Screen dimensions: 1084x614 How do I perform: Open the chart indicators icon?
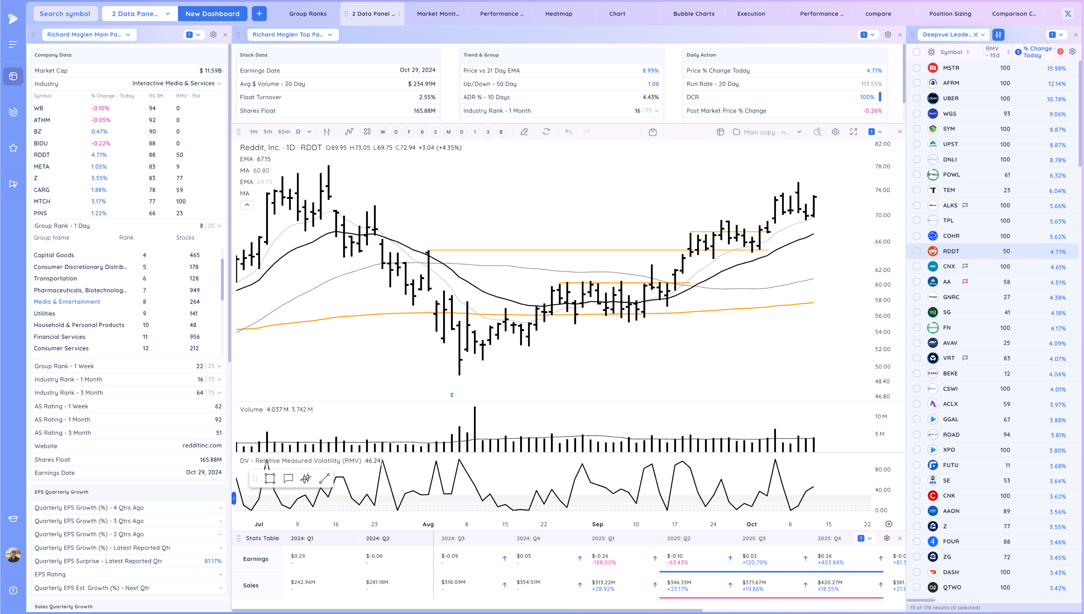pos(349,132)
